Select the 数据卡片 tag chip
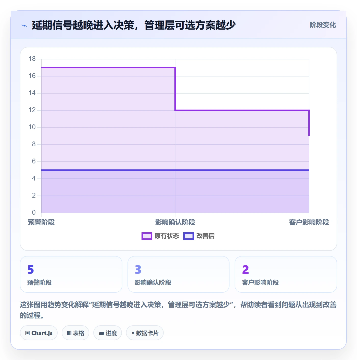Screen dimensions: 357x360 click(145, 333)
